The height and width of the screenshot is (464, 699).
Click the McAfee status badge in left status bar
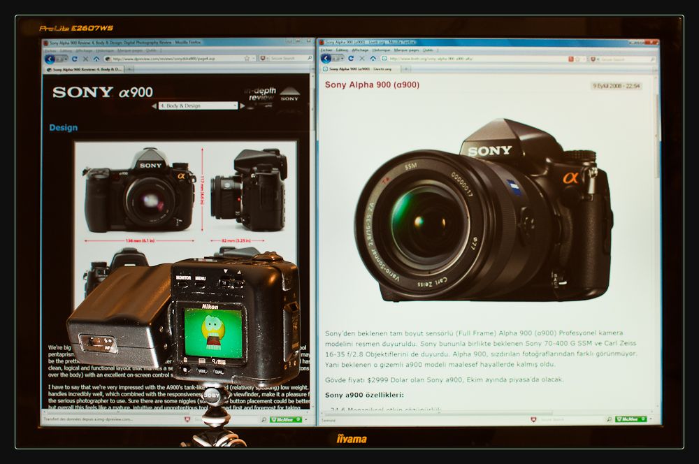click(286, 419)
